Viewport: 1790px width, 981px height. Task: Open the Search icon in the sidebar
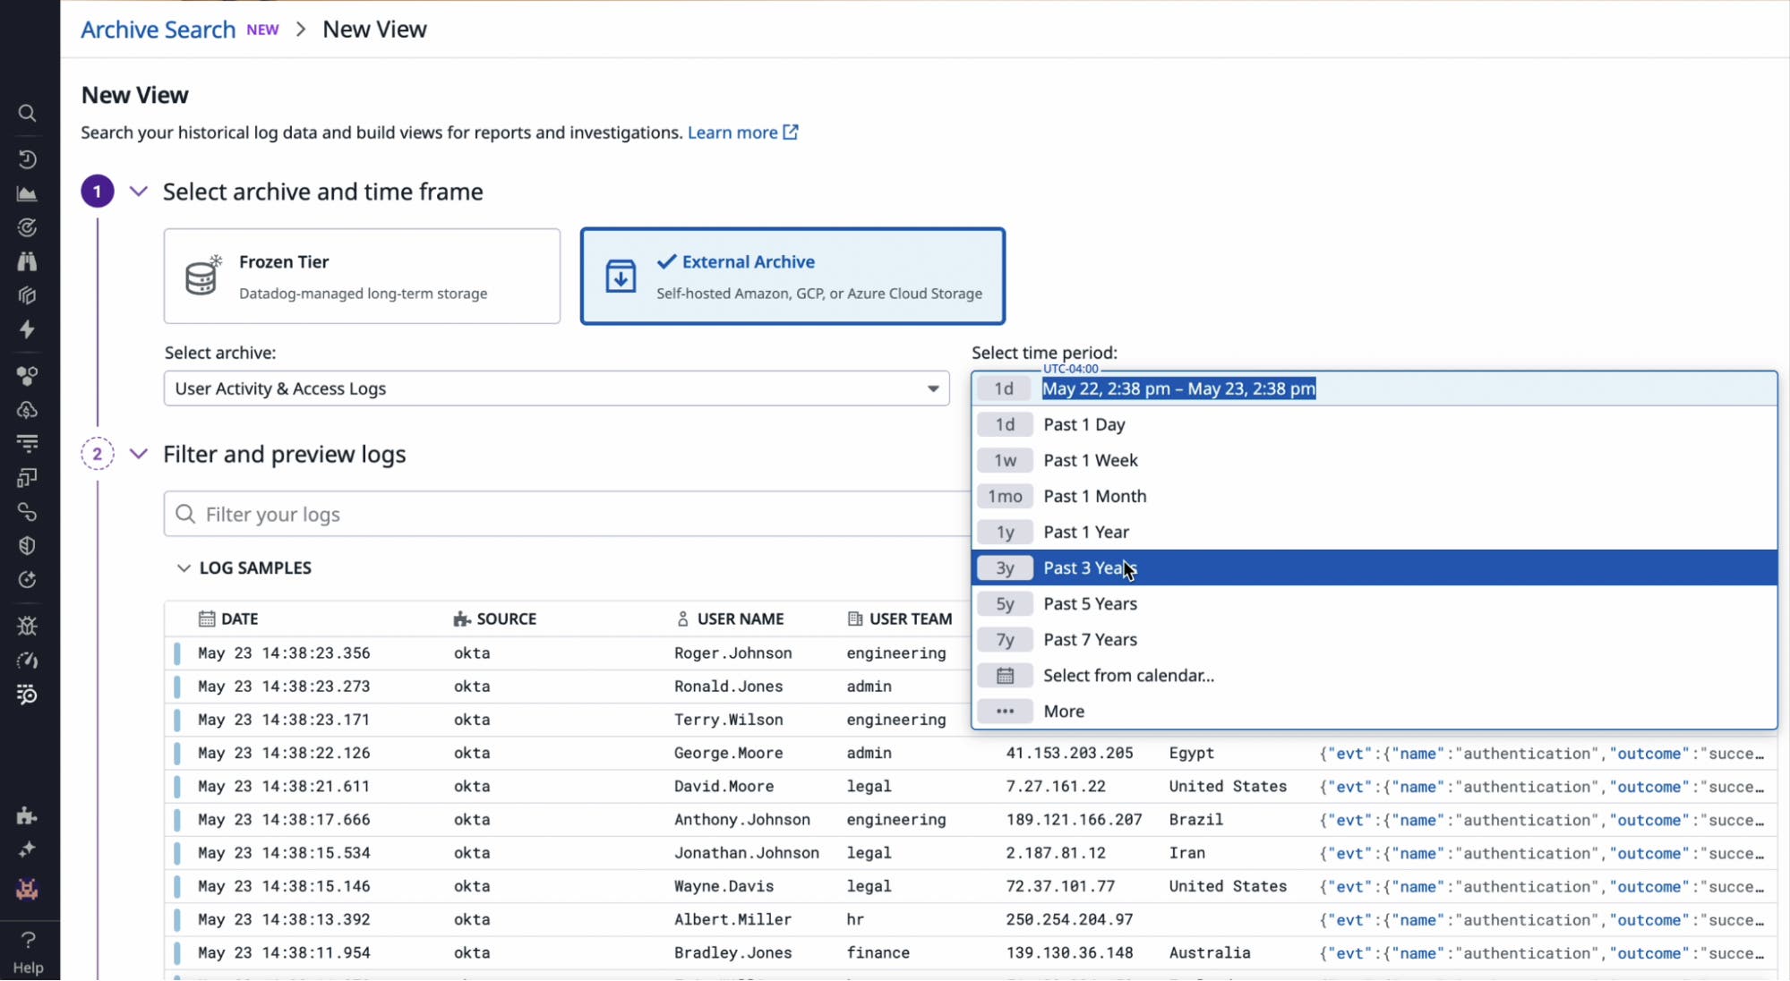pos(27,114)
